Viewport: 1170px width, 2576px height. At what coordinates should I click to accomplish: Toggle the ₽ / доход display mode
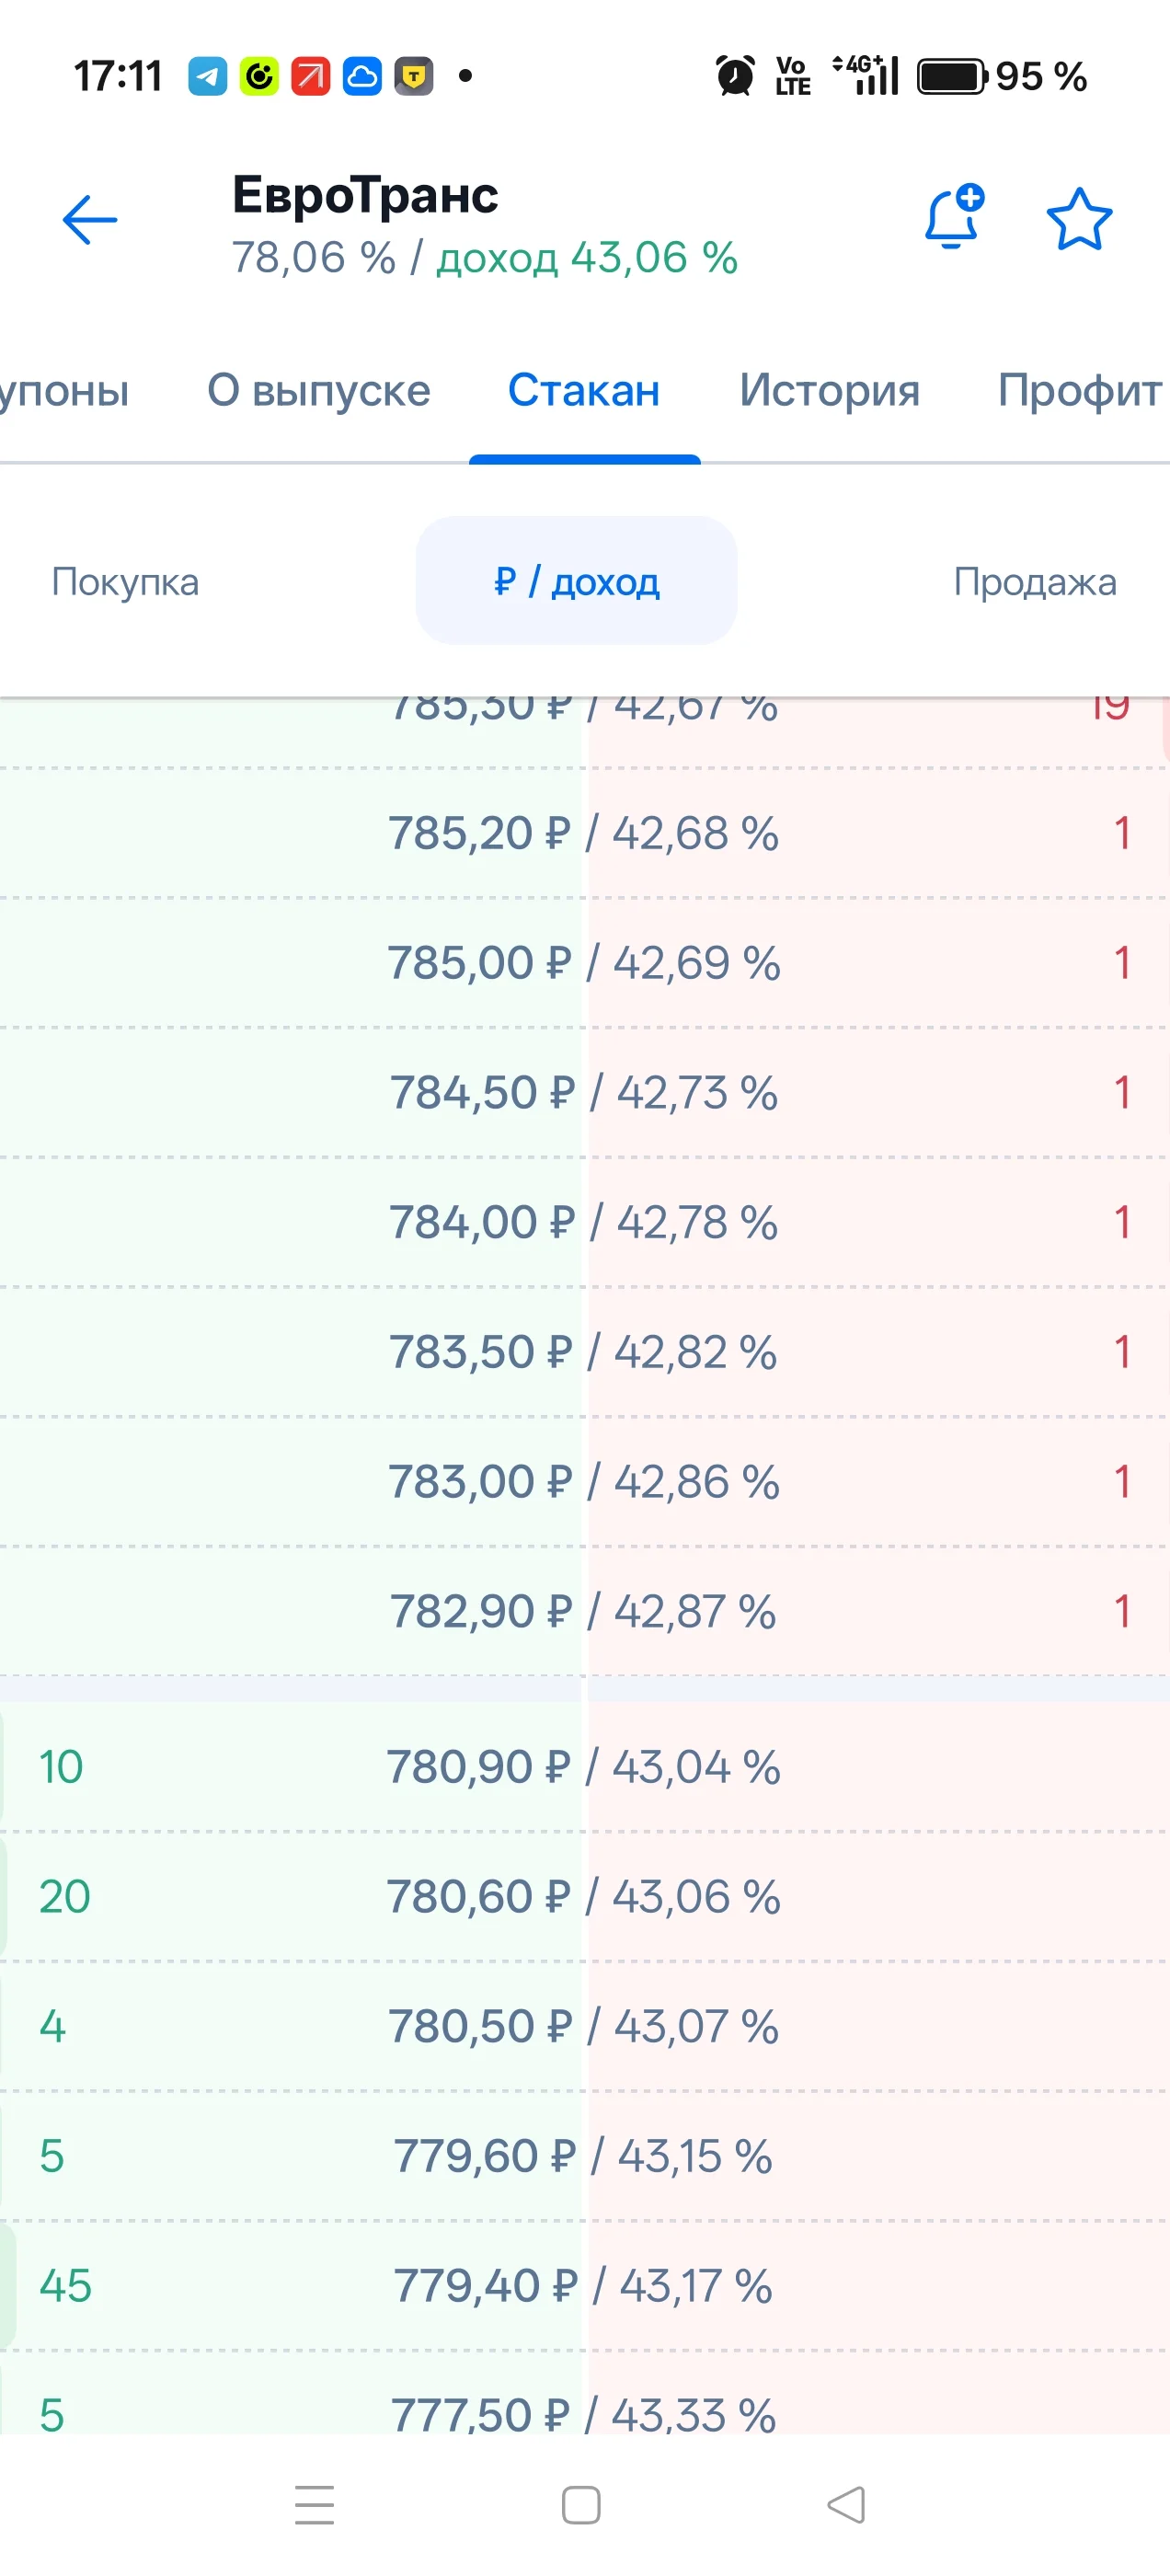pyautogui.click(x=577, y=581)
